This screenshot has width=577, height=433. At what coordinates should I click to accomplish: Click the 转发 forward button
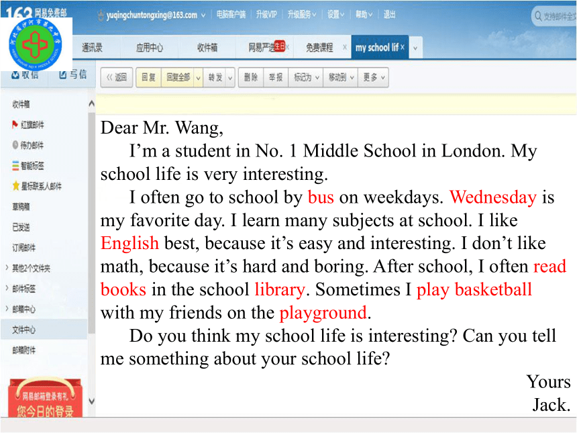pos(215,77)
